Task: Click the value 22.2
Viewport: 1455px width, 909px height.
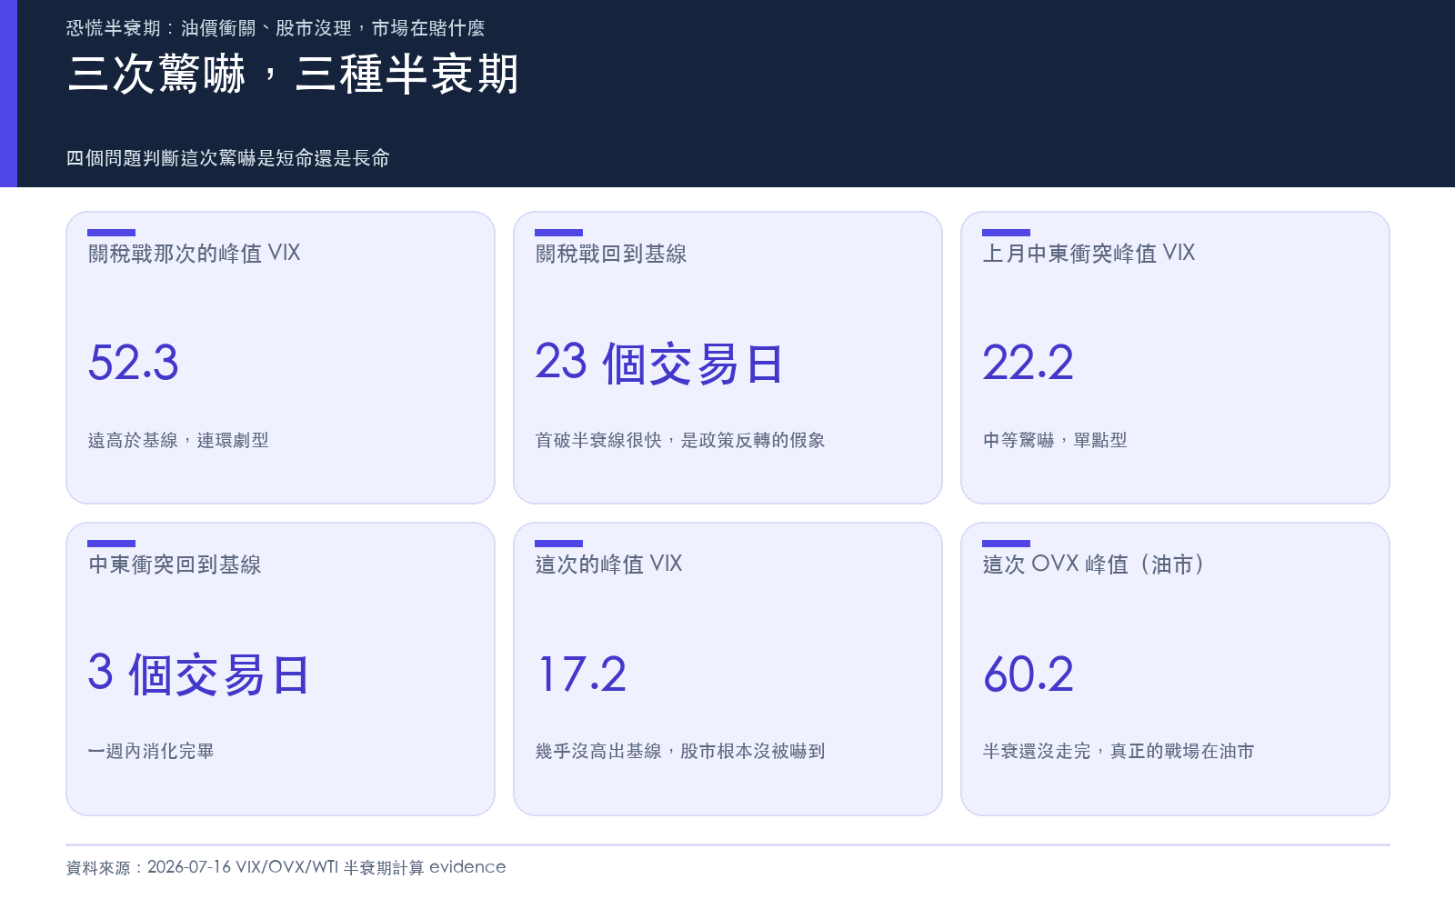Action: tap(1029, 363)
